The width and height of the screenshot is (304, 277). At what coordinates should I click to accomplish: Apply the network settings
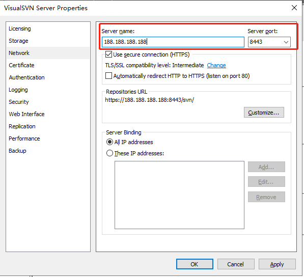coord(277,264)
